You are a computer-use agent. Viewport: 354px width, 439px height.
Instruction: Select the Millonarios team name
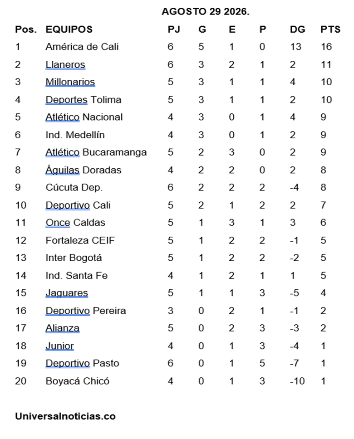coord(70,82)
